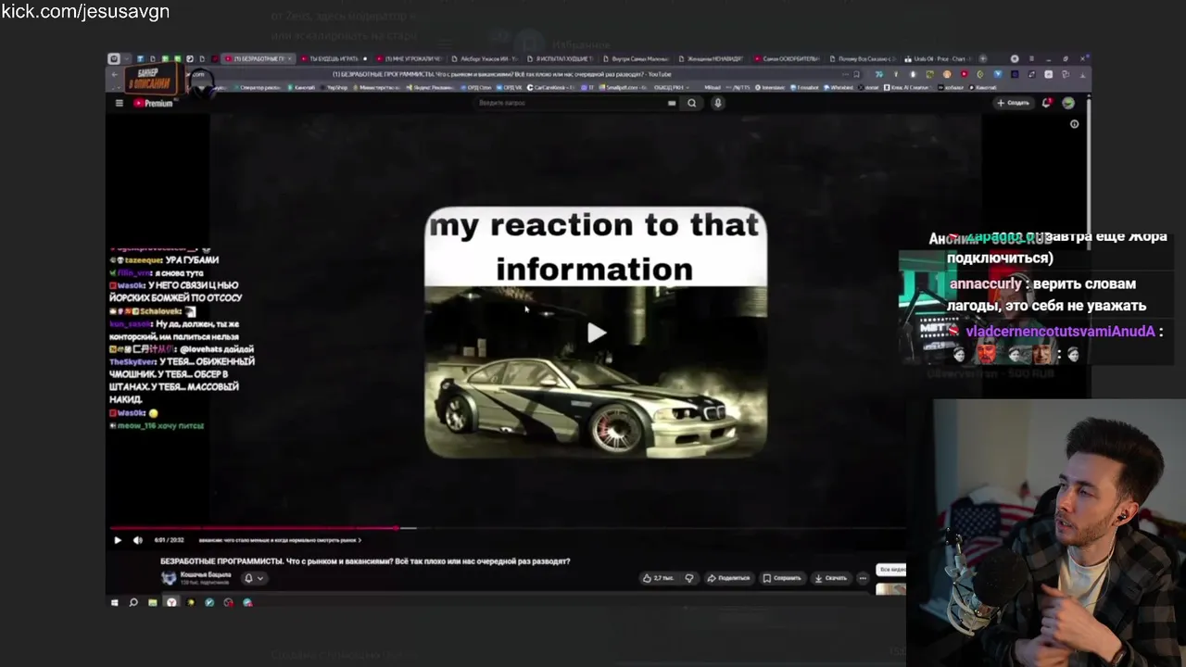The height and width of the screenshot is (667, 1186).
Task: Open the Кошачья Бацылла channel name
Action: point(206,574)
